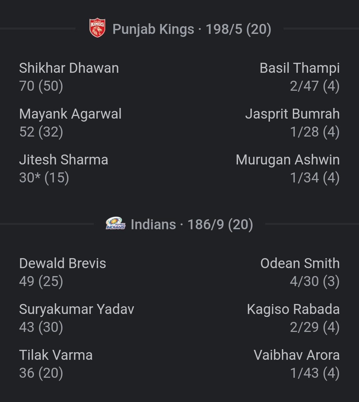
Task: Open Punjab Kings 198/5 innings header
Action: [192, 29]
